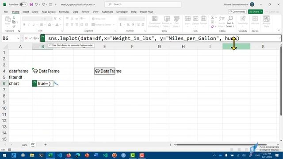The width and height of the screenshot is (283, 159).
Task: Toggle Bold formatting
Action: [x=24, y=25]
